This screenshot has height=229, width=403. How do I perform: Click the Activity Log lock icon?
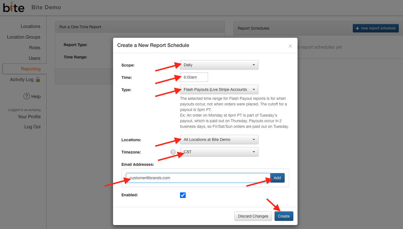38,79
